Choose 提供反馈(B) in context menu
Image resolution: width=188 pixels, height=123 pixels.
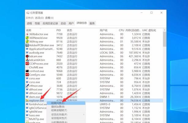click(66, 107)
